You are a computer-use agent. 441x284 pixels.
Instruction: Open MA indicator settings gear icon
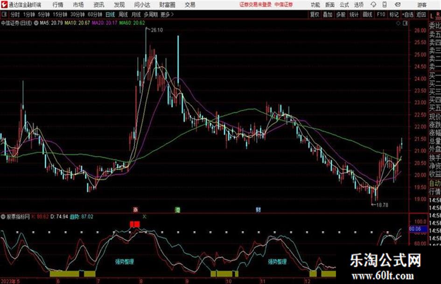click(x=36, y=23)
